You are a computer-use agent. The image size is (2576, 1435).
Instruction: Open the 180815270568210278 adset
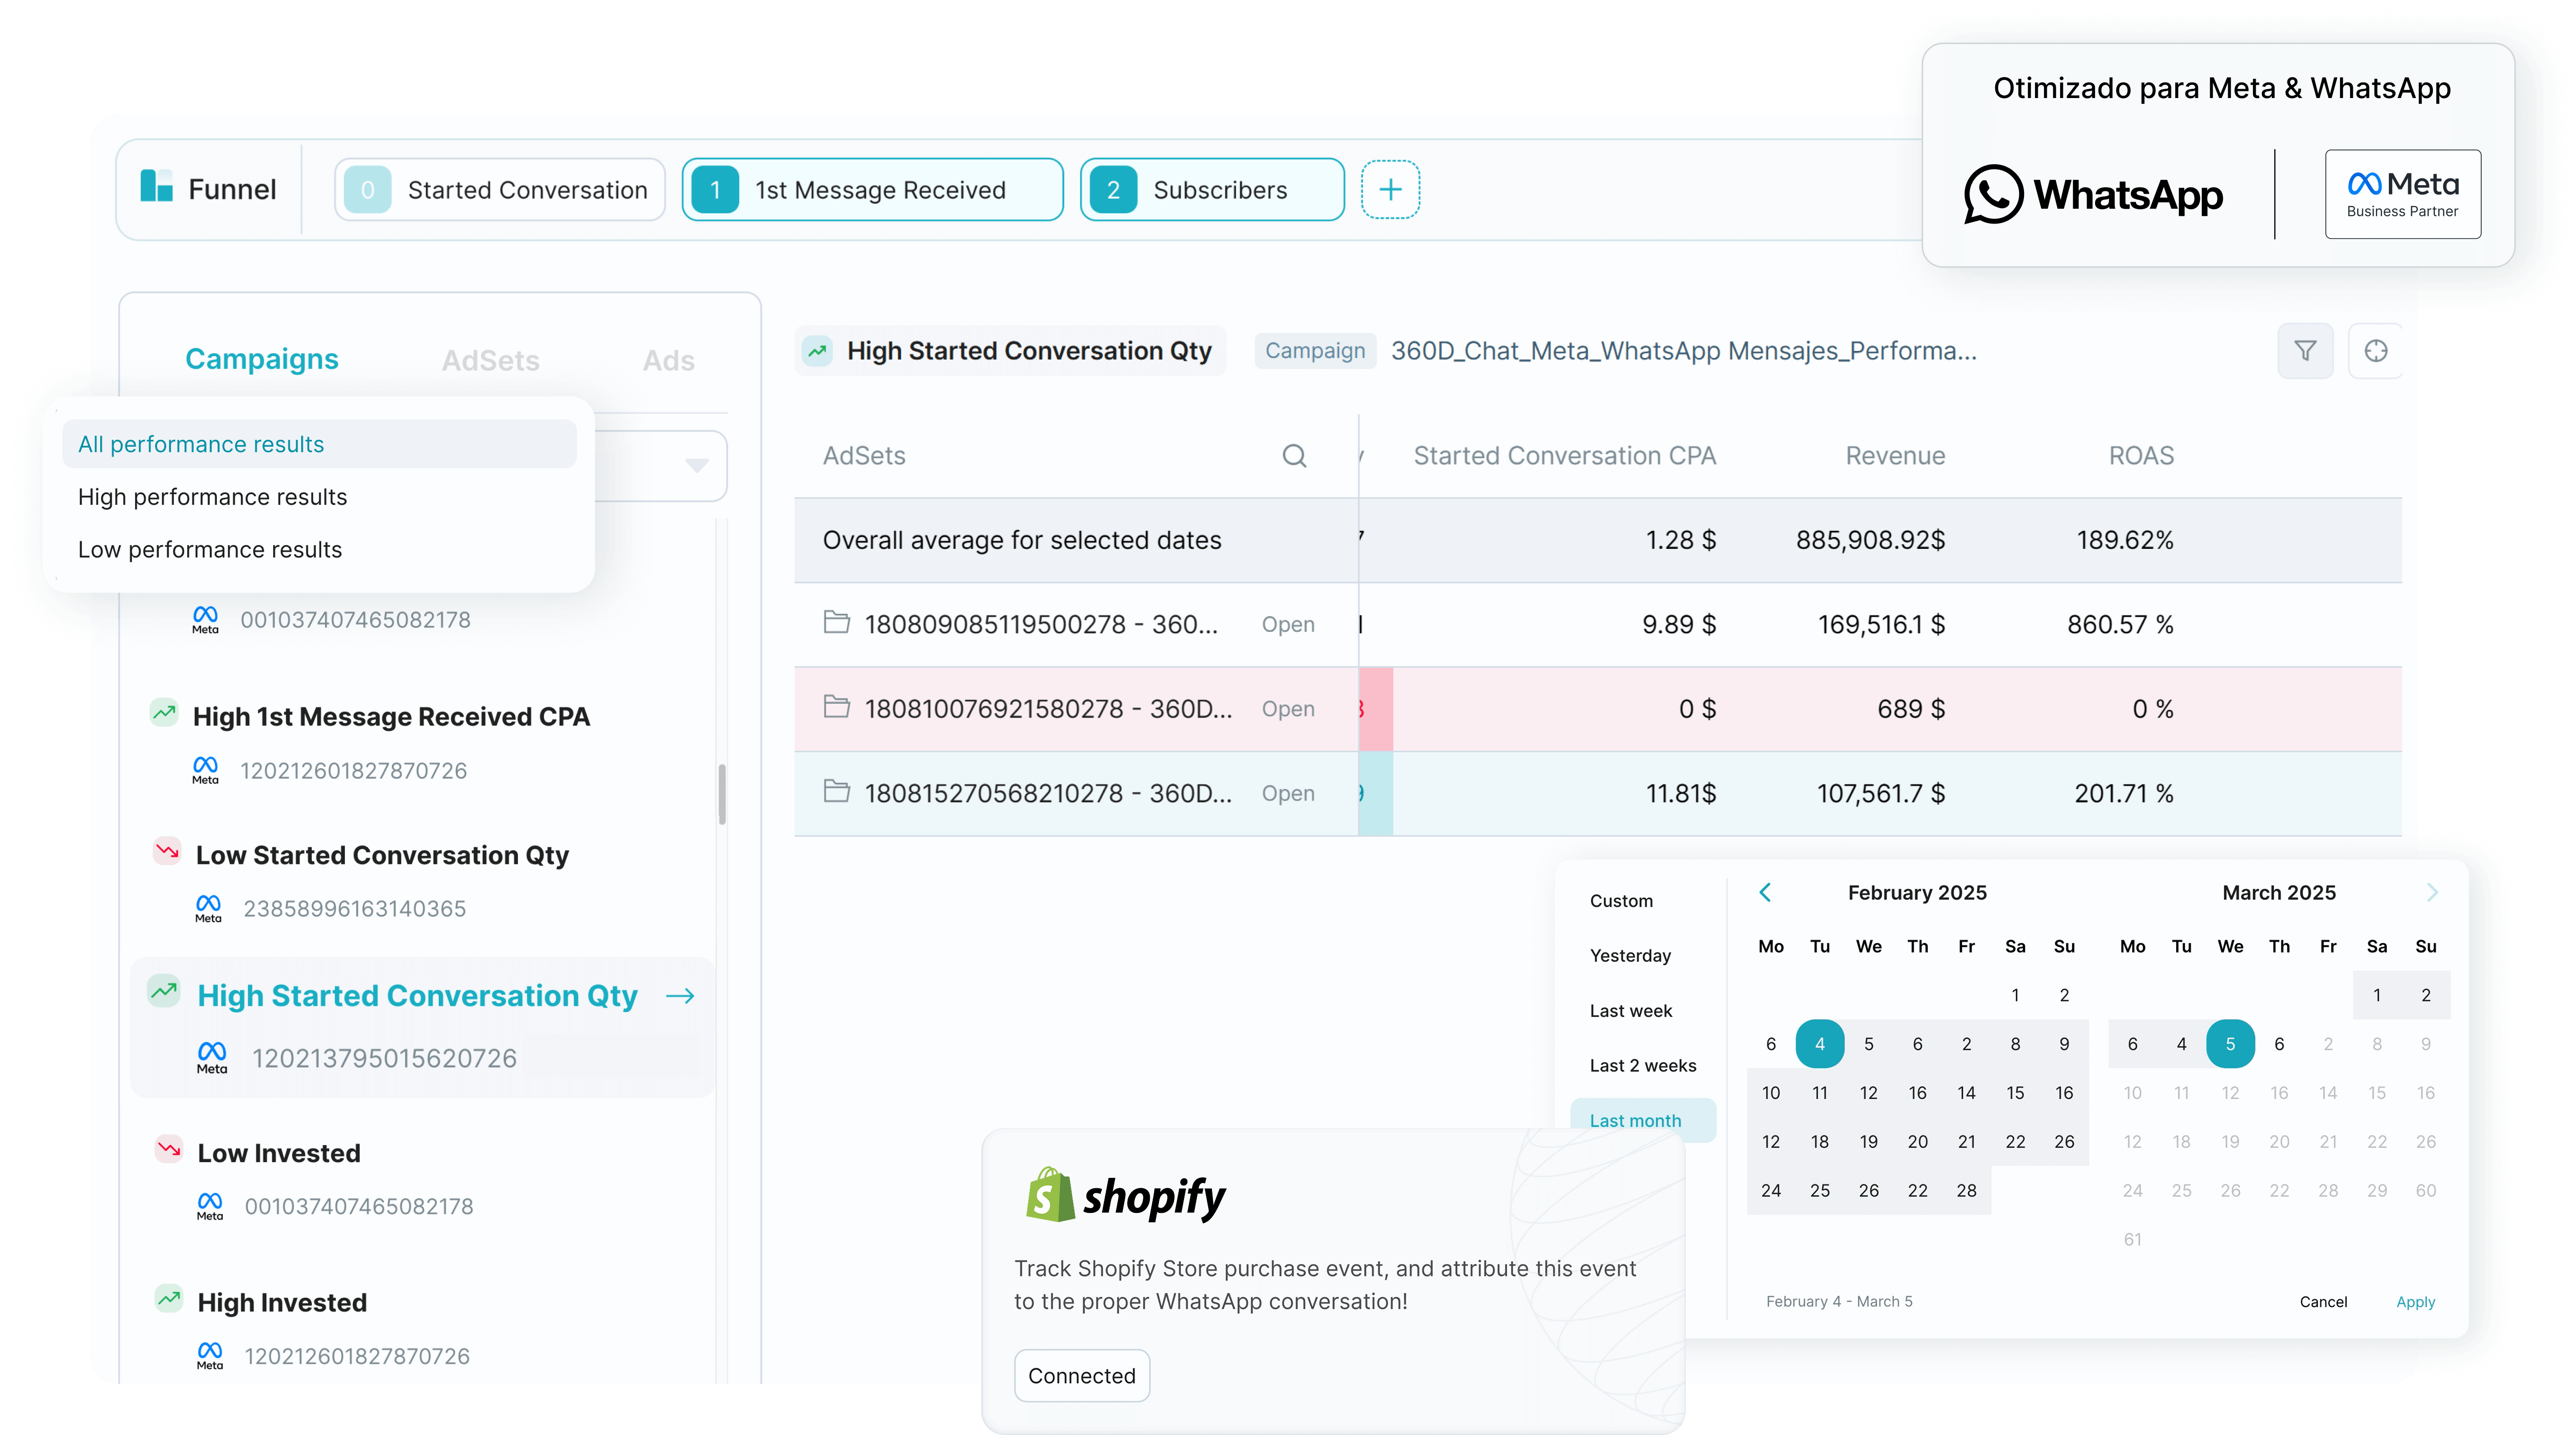[1288, 793]
